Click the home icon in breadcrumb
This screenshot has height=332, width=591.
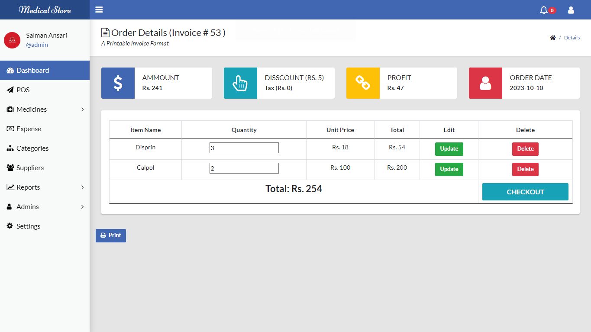(553, 38)
